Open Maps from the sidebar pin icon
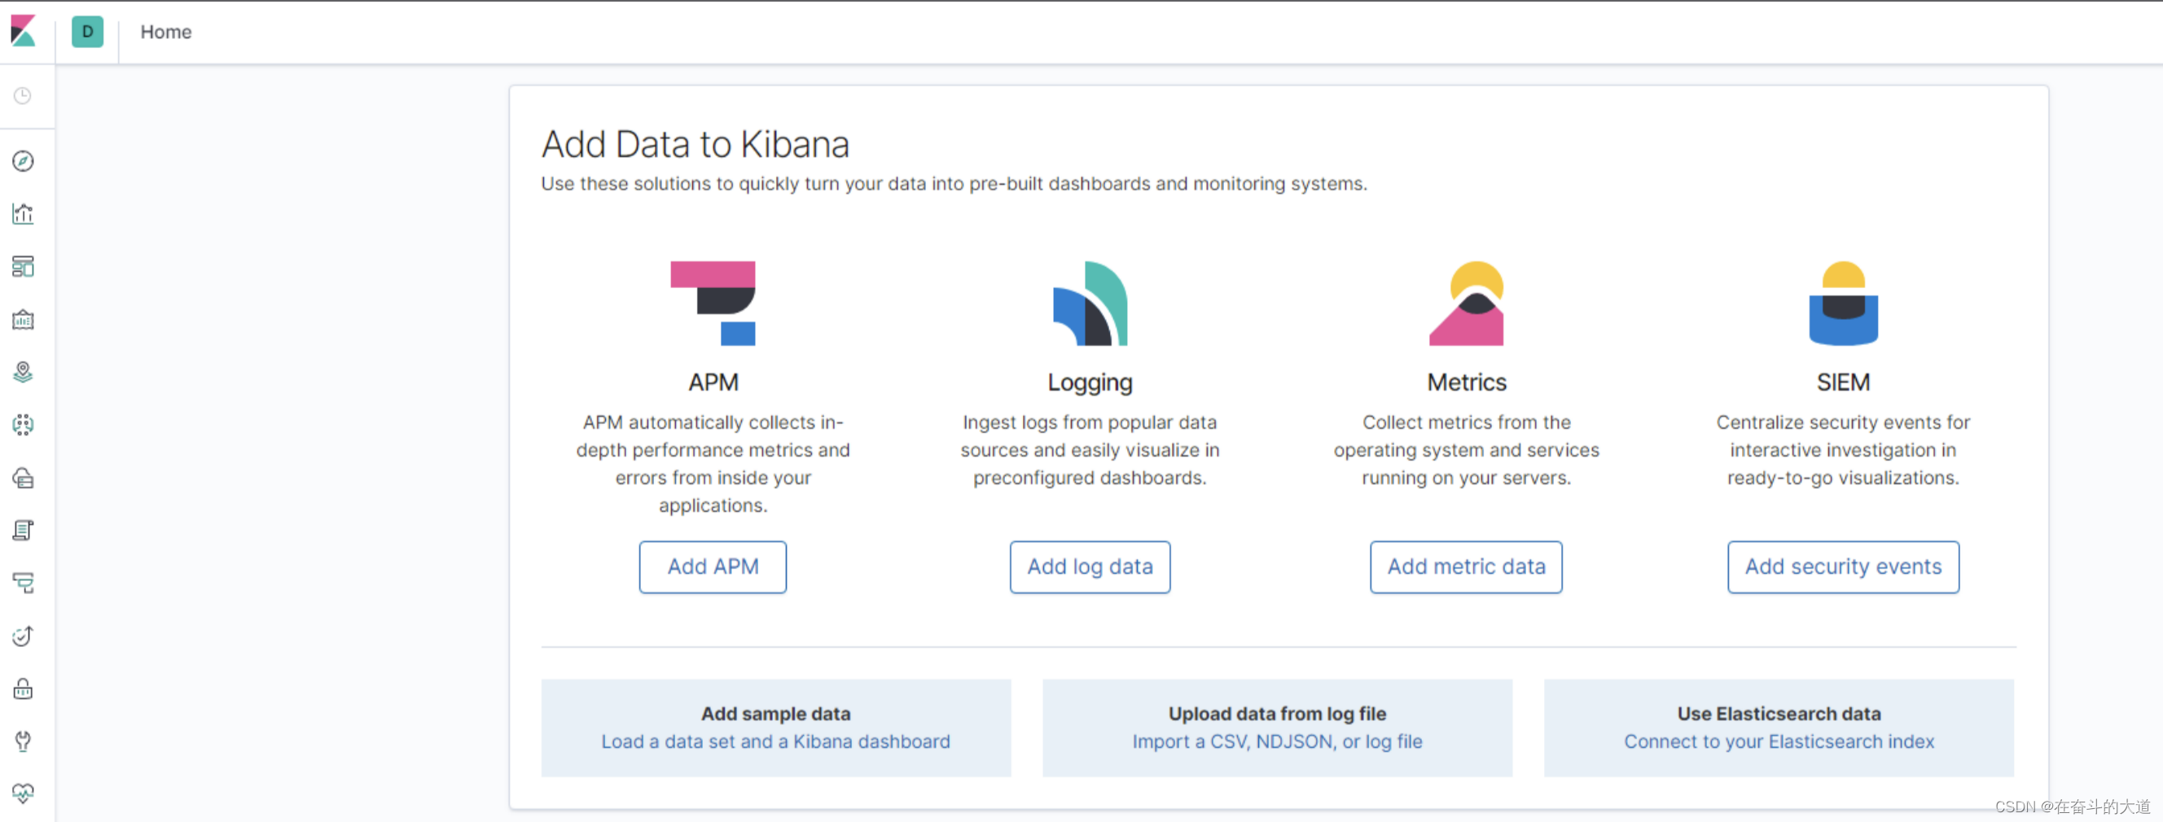The width and height of the screenshot is (2163, 822). pos(23,373)
